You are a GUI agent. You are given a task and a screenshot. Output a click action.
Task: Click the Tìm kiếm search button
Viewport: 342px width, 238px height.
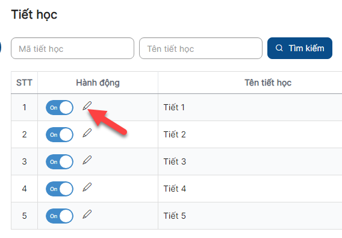(x=300, y=48)
